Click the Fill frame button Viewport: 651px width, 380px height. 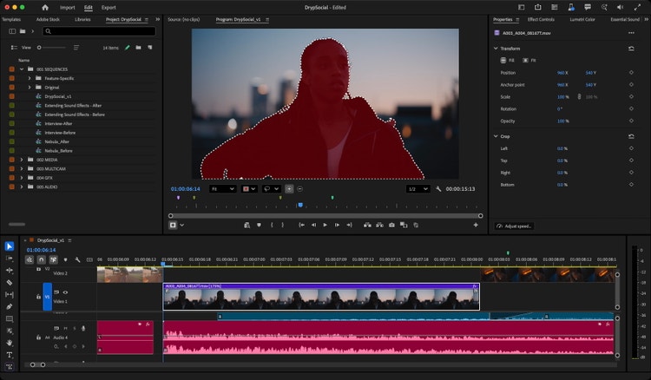507,61
